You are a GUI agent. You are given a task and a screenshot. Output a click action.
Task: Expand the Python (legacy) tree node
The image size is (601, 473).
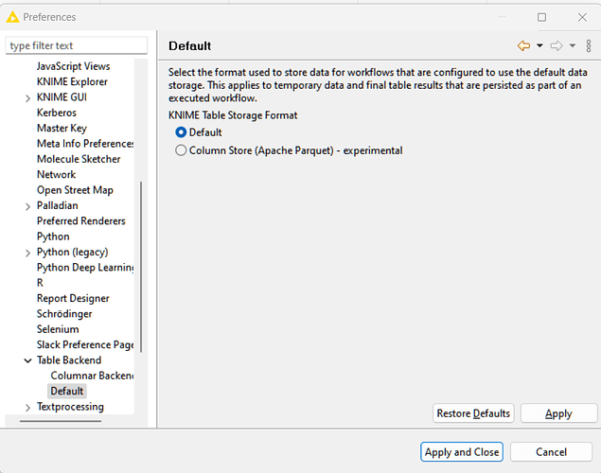click(27, 254)
